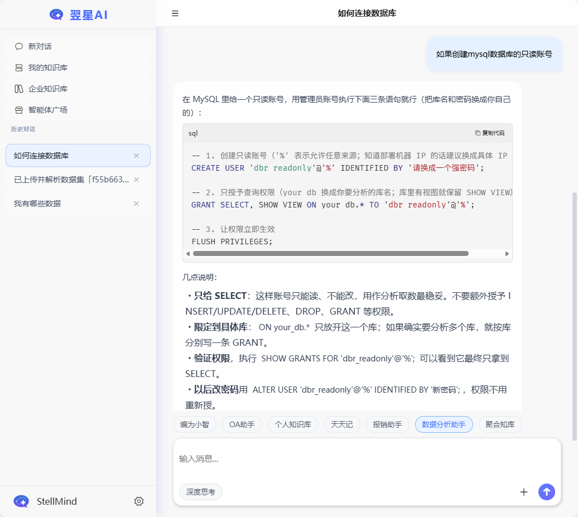Click the 新对话 chat bubble icon

pos(19,46)
